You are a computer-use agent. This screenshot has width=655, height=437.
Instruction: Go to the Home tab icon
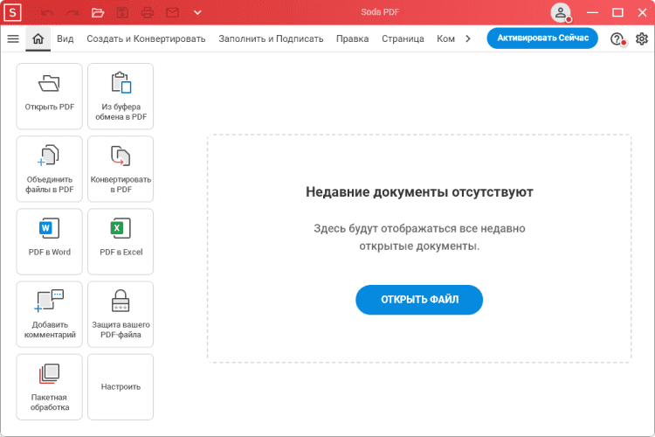coord(38,38)
